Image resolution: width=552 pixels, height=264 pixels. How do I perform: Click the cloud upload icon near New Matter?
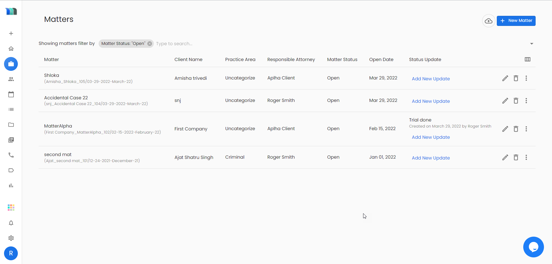tap(489, 21)
